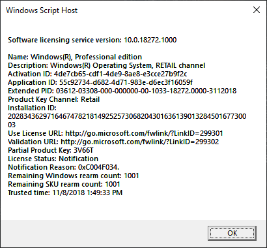Click the Windows Script Host title text
Screen dimensions: 267x248
[42, 10]
